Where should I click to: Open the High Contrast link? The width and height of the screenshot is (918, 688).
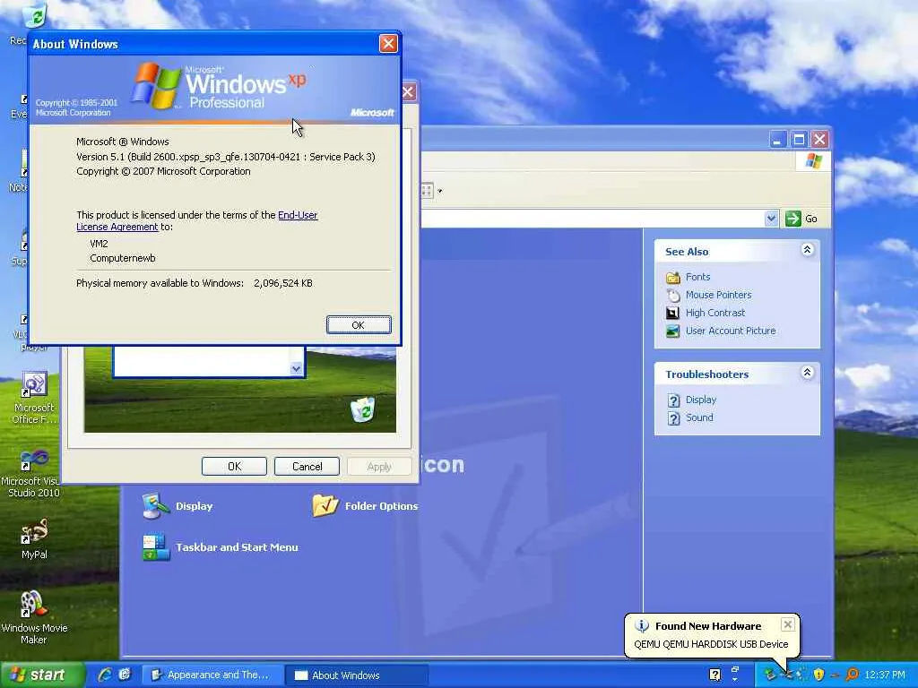(x=715, y=313)
